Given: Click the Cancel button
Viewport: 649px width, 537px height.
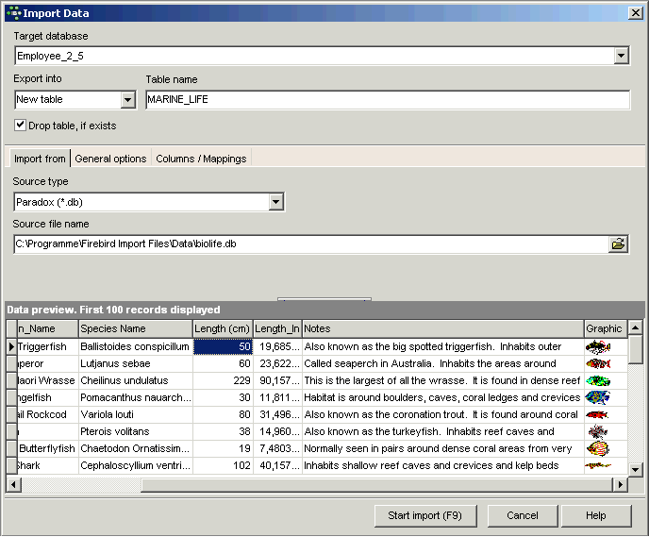Looking at the screenshot, I should coord(522,515).
